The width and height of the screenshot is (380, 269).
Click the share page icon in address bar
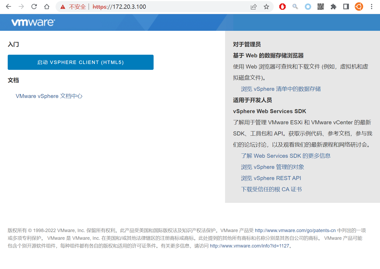[254, 7]
